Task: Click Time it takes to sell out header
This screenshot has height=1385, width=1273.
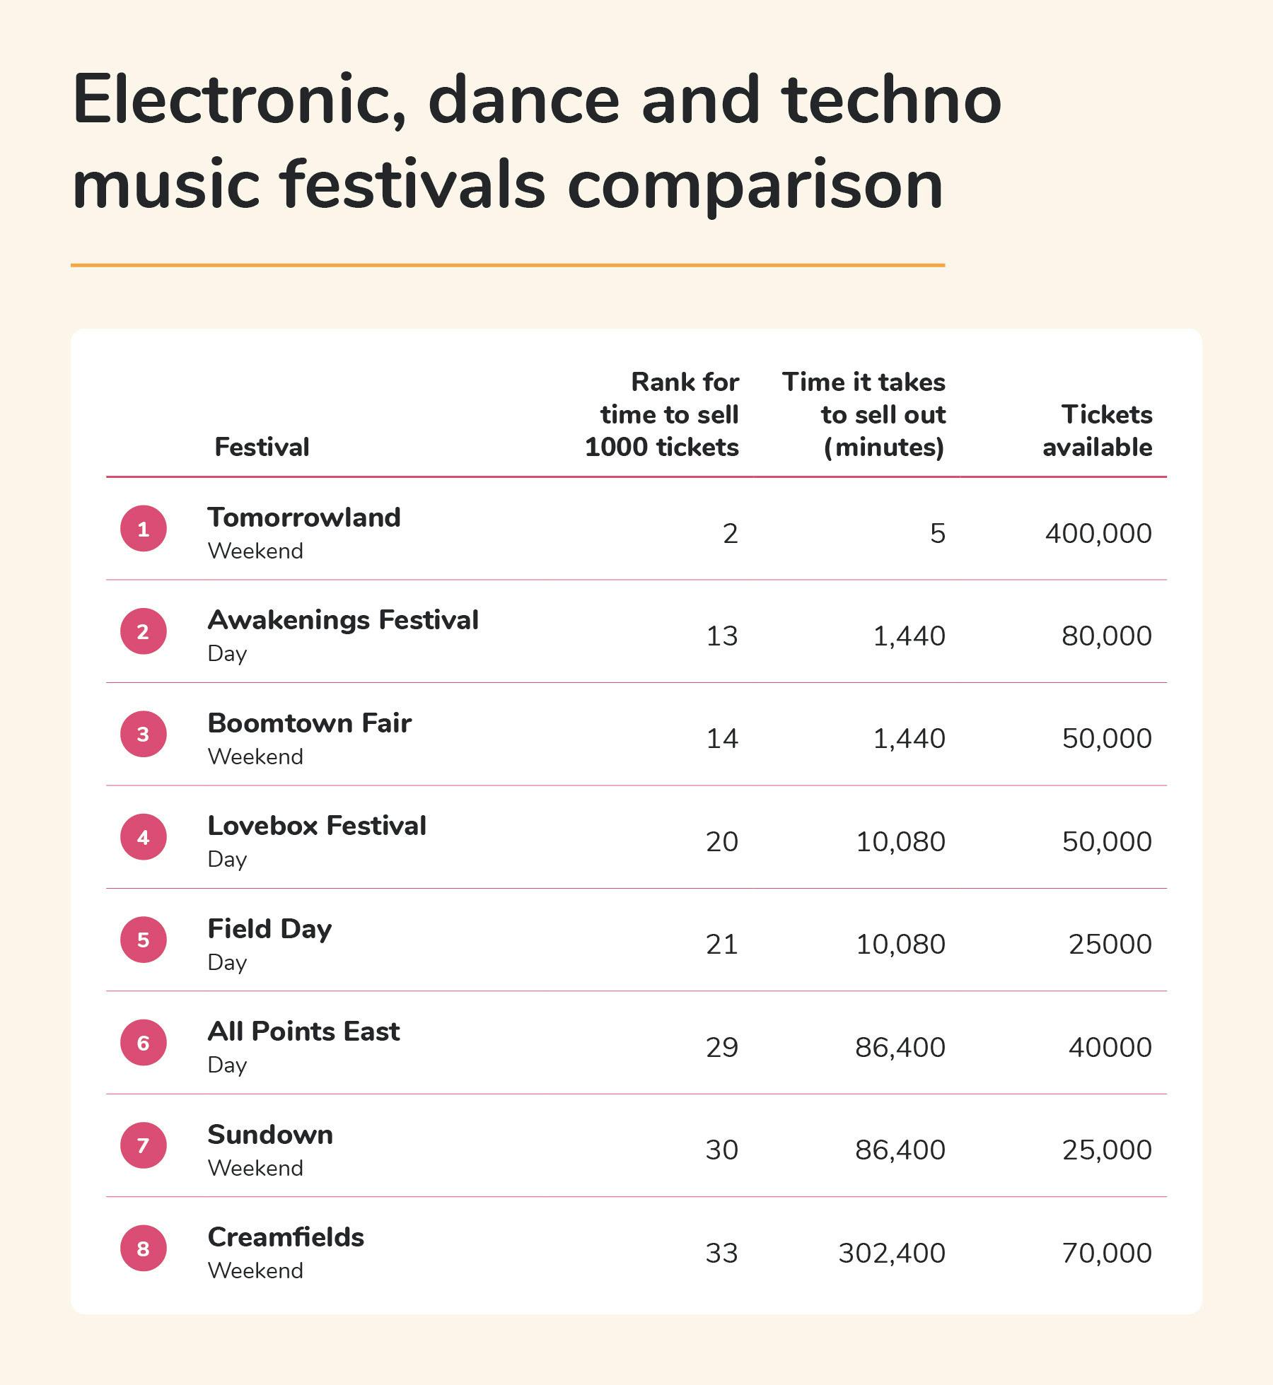Action: pyautogui.click(x=864, y=414)
